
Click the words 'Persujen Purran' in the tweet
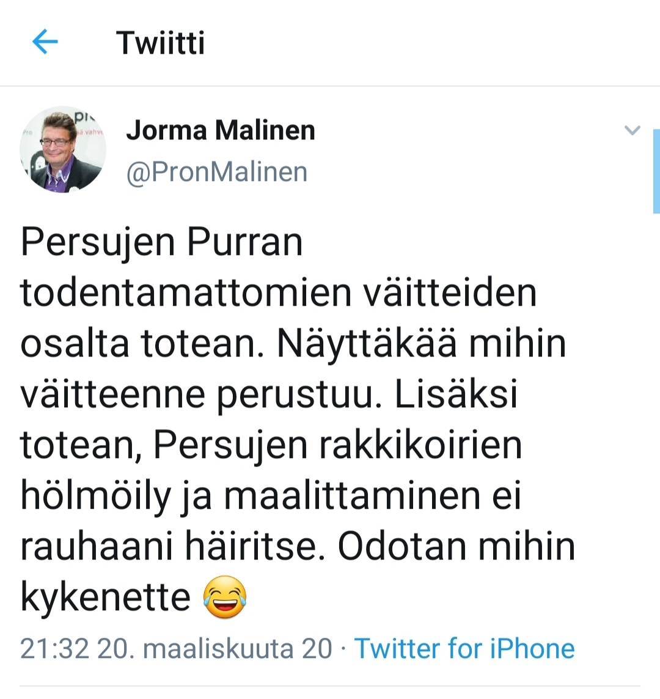[162, 242]
